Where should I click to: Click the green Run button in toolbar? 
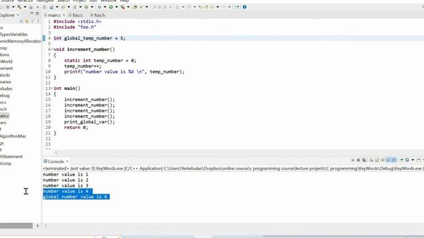coord(111,7)
